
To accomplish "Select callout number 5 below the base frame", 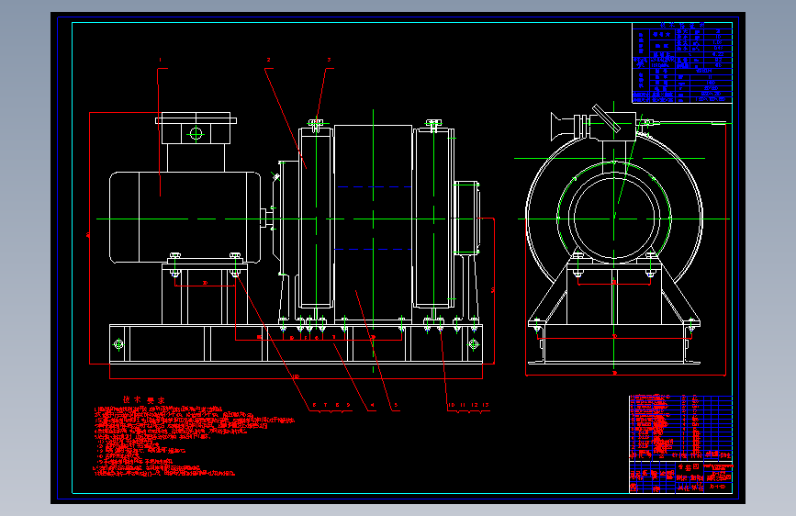I will point(396,405).
